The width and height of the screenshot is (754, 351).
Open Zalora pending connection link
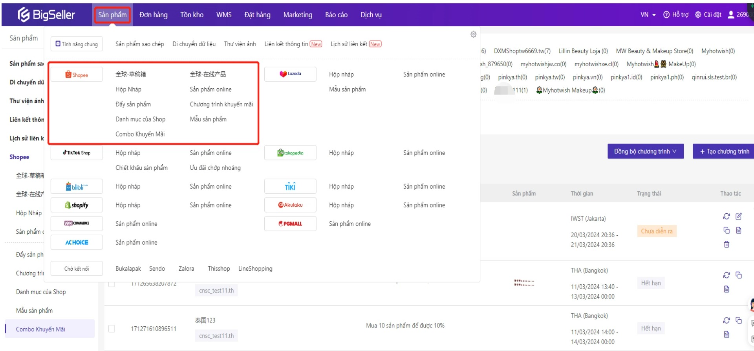pyautogui.click(x=186, y=269)
